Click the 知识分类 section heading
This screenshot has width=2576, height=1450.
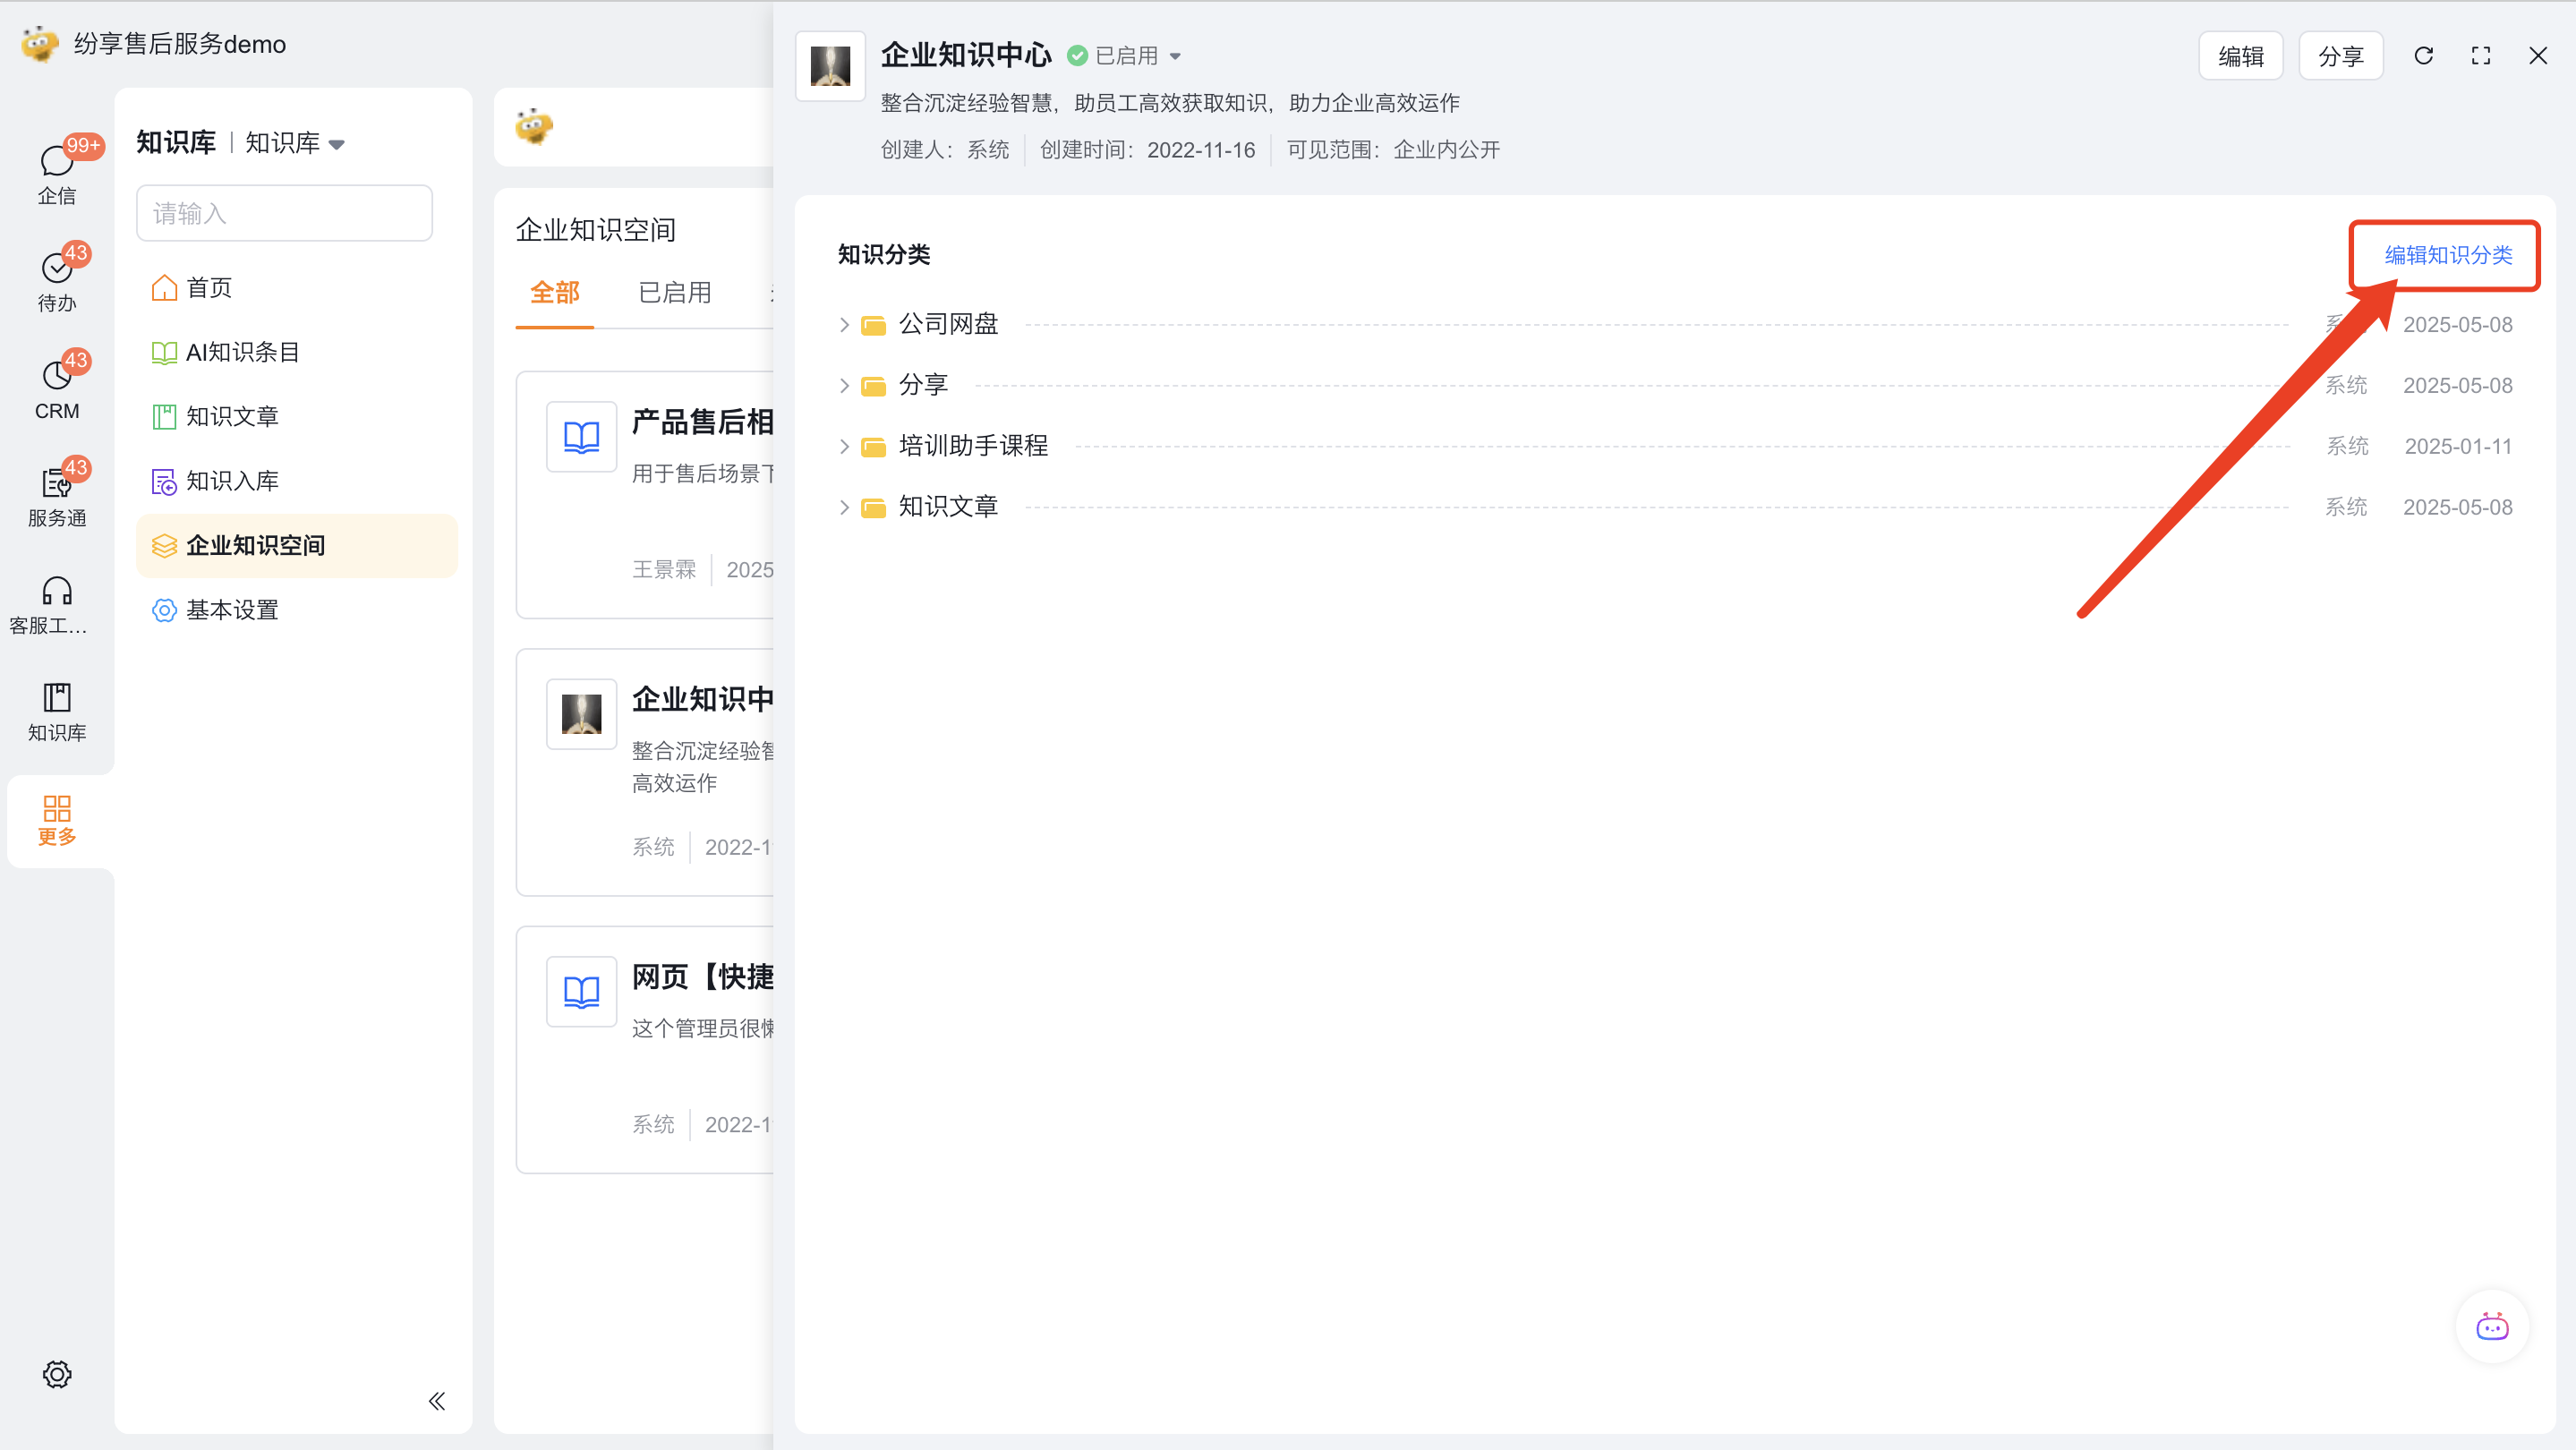[x=884, y=255]
